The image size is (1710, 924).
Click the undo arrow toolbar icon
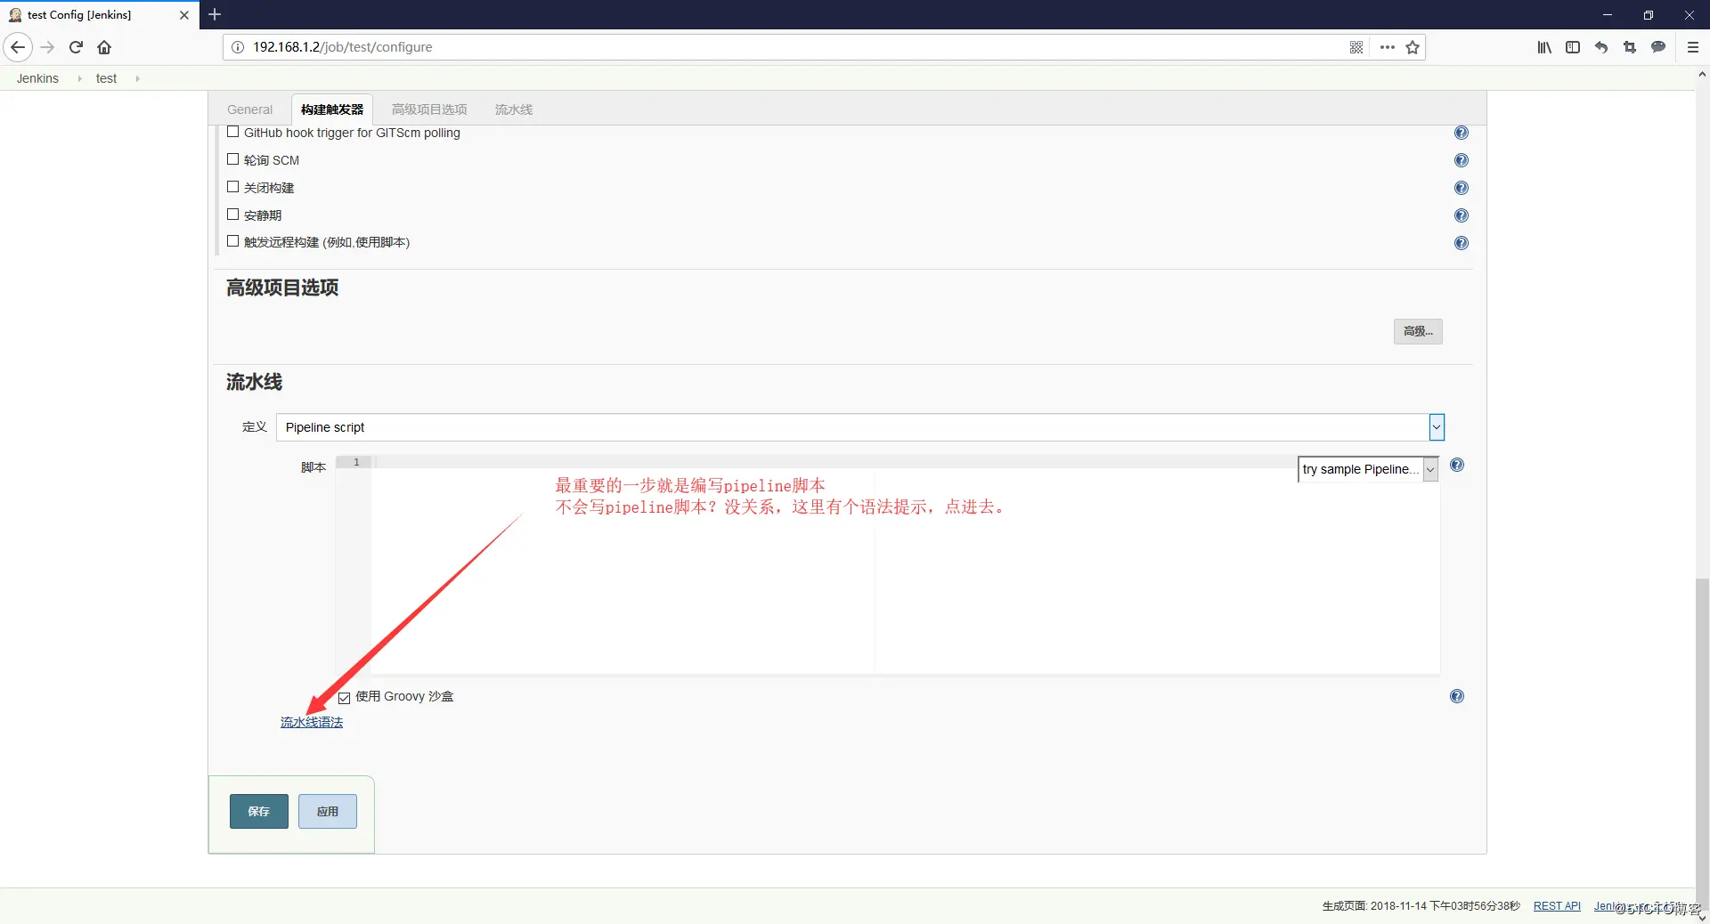[1601, 47]
